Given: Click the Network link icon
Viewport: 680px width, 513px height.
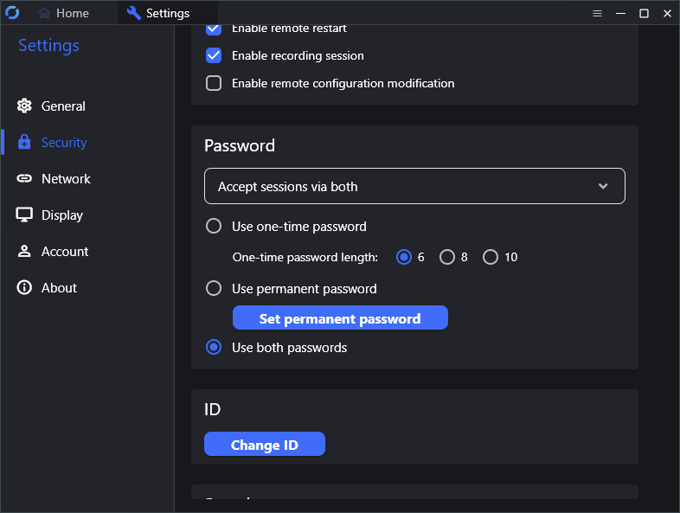Looking at the screenshot, I should tap(25, 179).
